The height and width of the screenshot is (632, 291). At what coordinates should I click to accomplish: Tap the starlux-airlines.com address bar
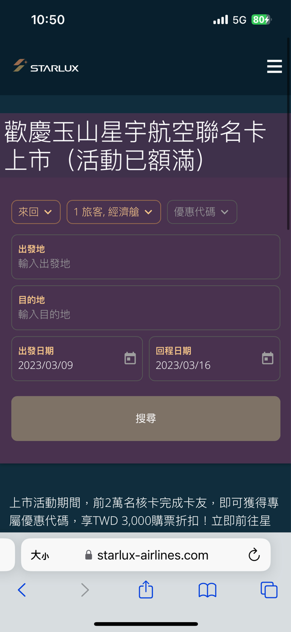click(146, 555)
